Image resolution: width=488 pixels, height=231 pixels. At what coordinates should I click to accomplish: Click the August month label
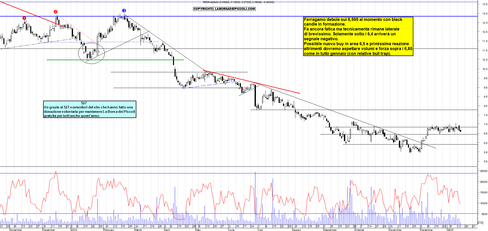(297, 230)
